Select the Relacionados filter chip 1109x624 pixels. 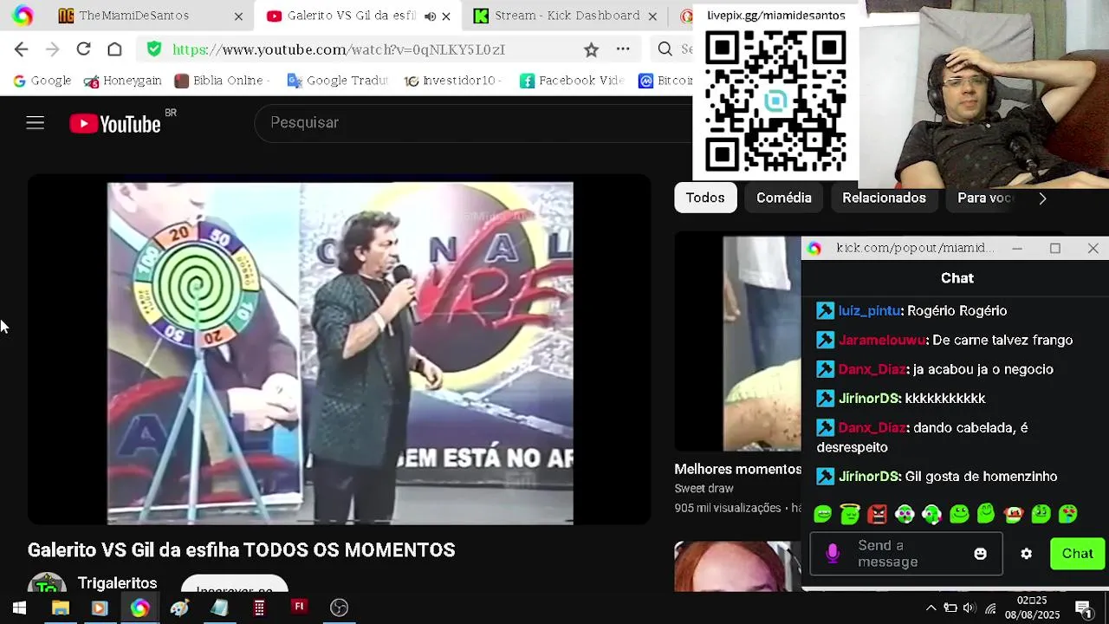(x=884, y=198)
